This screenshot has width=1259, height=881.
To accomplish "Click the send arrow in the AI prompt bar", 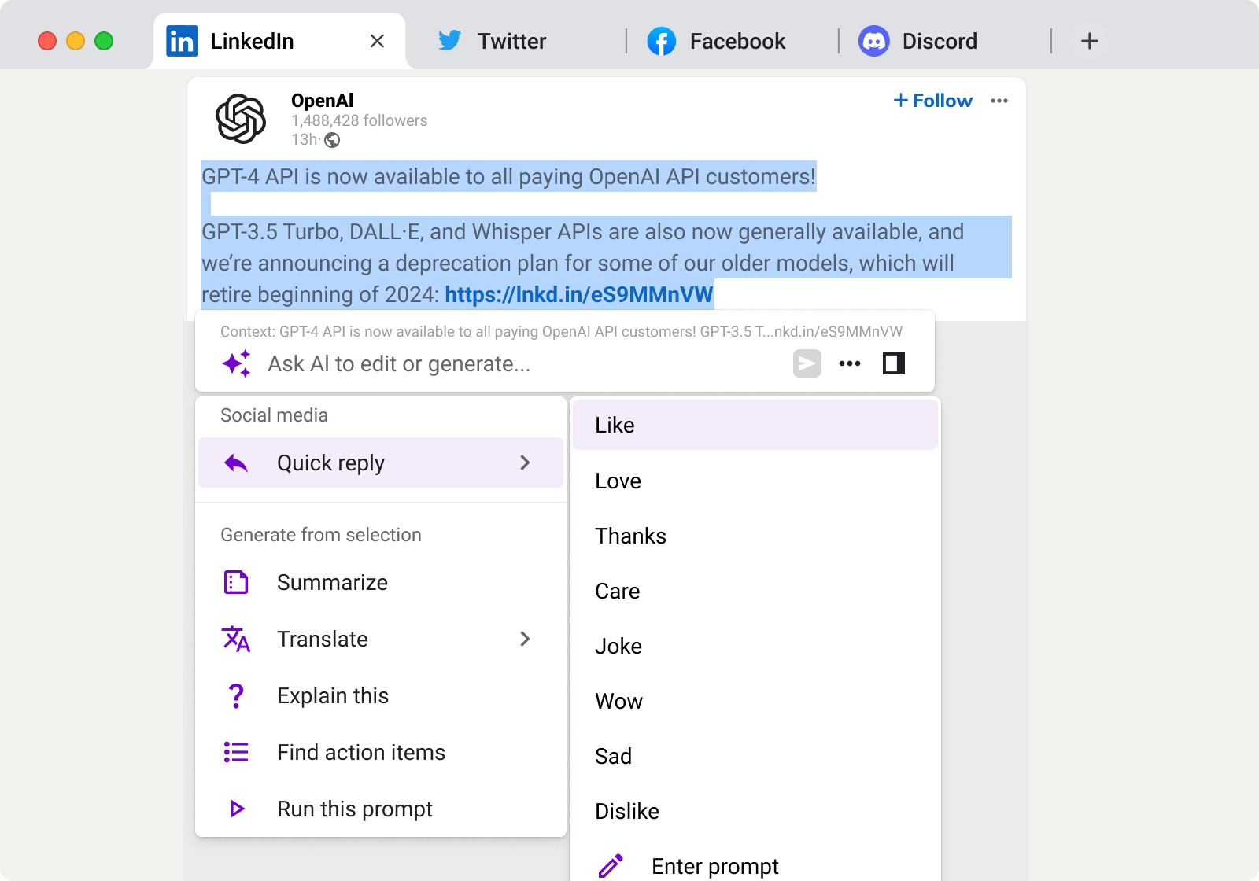I will 807,363.
